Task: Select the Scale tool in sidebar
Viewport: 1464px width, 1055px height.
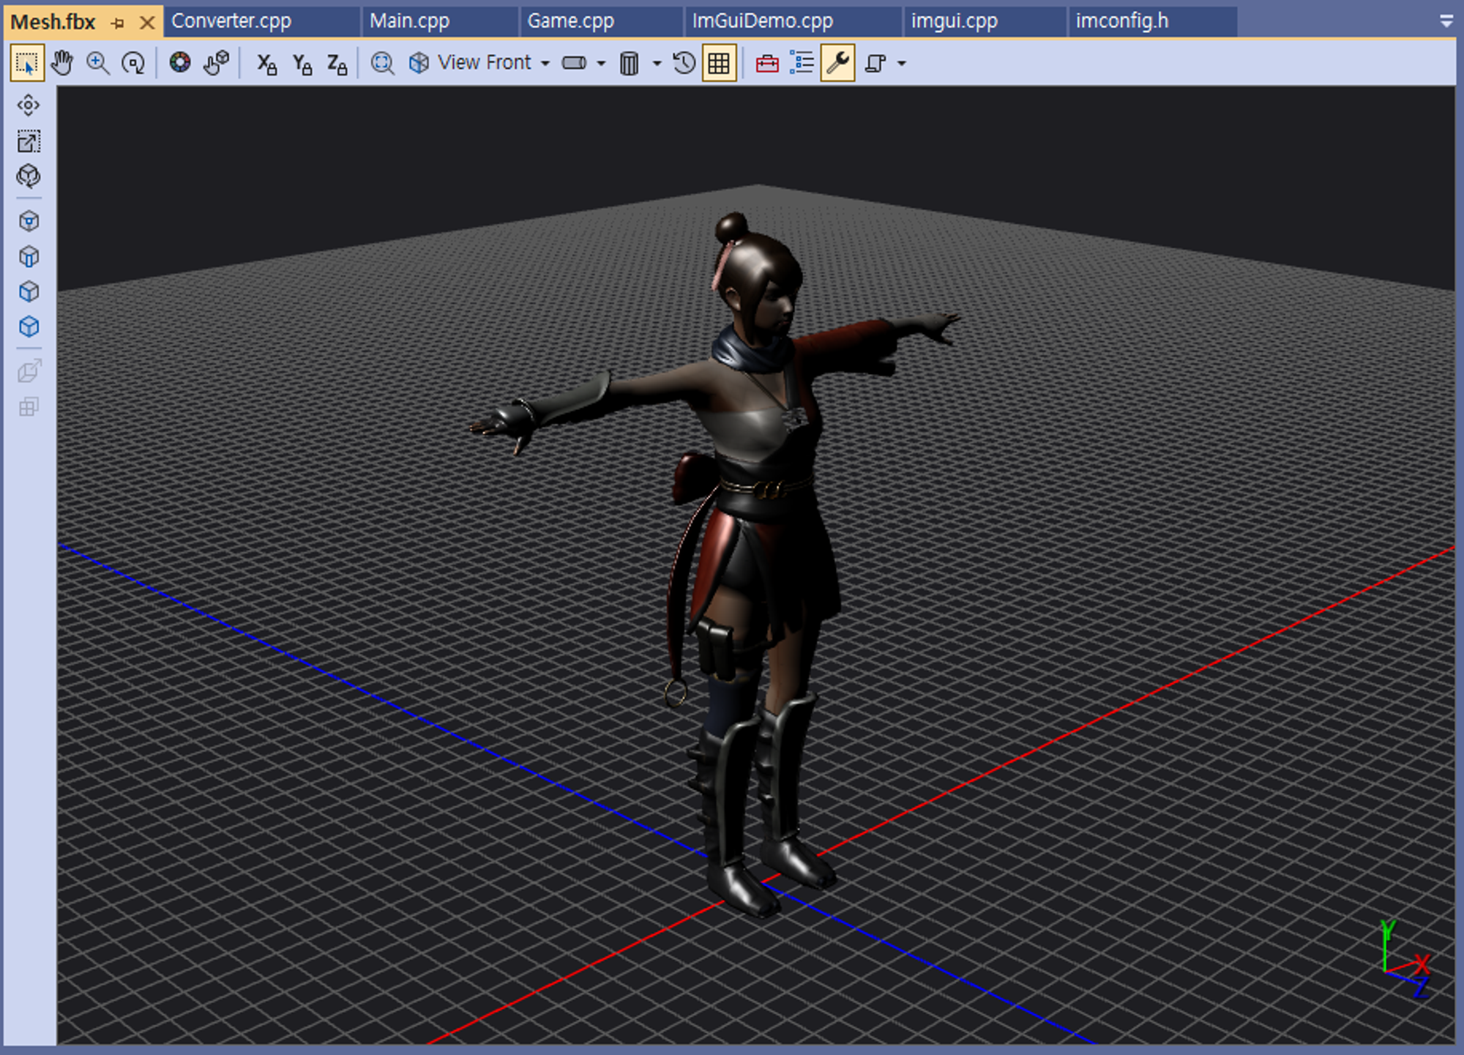Action: click(x=29, y=141)
